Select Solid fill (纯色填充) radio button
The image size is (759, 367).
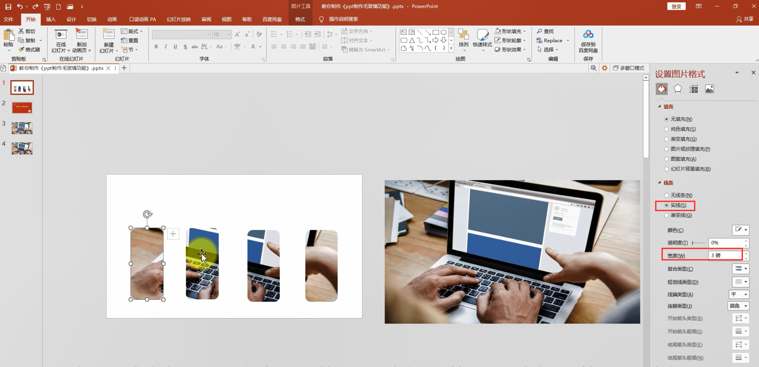[667, 129]
